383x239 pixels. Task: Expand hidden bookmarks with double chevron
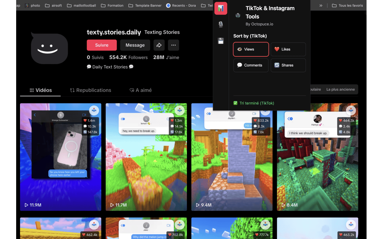pyautogui.click(x=321, y=5)
